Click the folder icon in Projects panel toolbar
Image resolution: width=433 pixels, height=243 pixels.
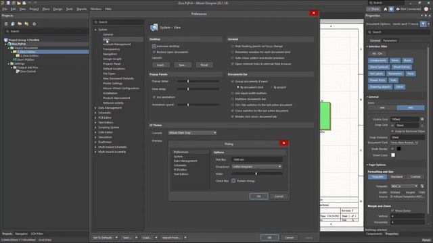(20, 24)
